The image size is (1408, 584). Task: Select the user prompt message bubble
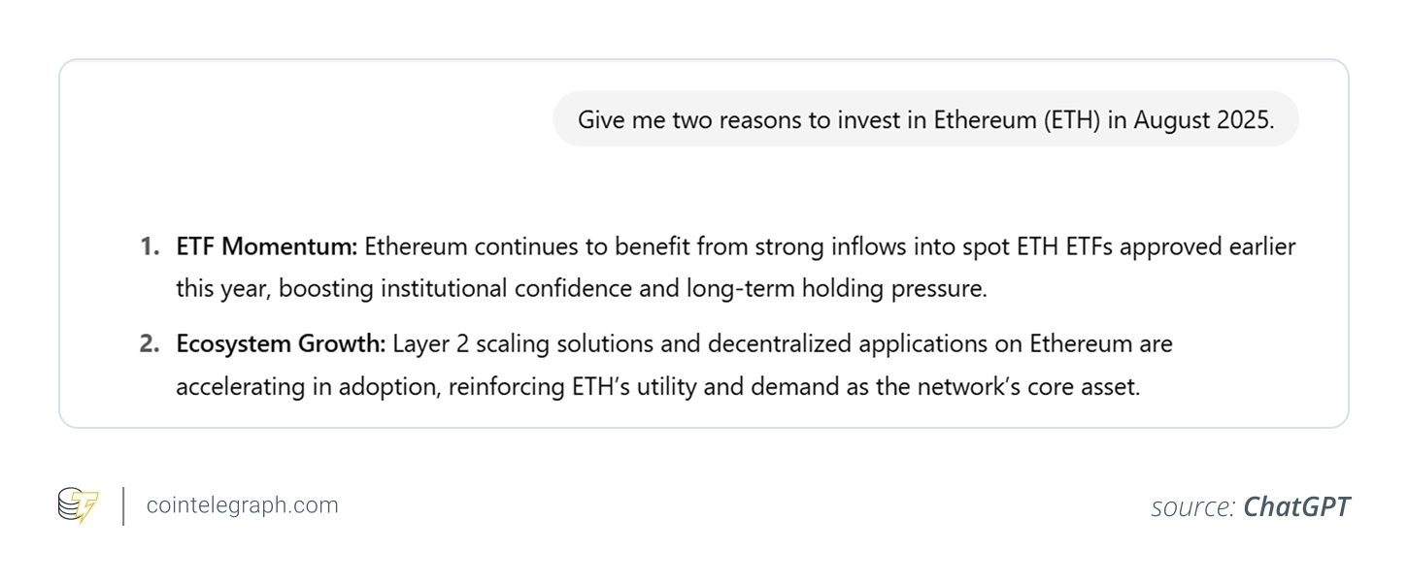(925, 119)
